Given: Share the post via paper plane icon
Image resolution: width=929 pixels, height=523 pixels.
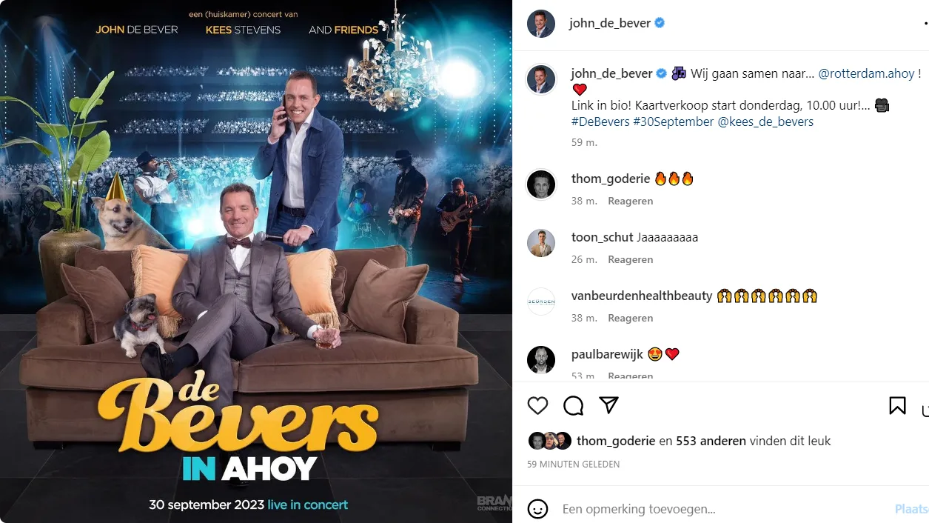Looking at the screenshot, I should coord(608,405).
